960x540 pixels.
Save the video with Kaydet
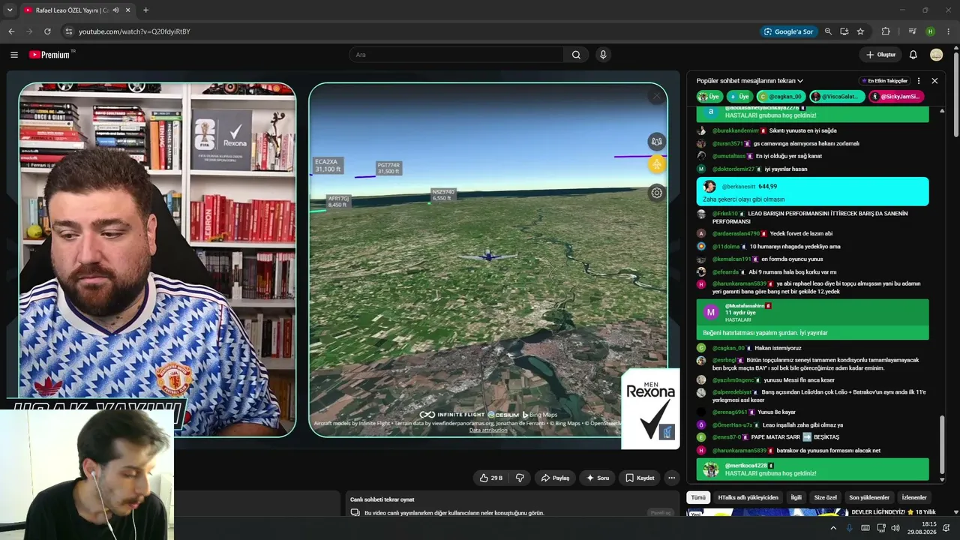640,478
